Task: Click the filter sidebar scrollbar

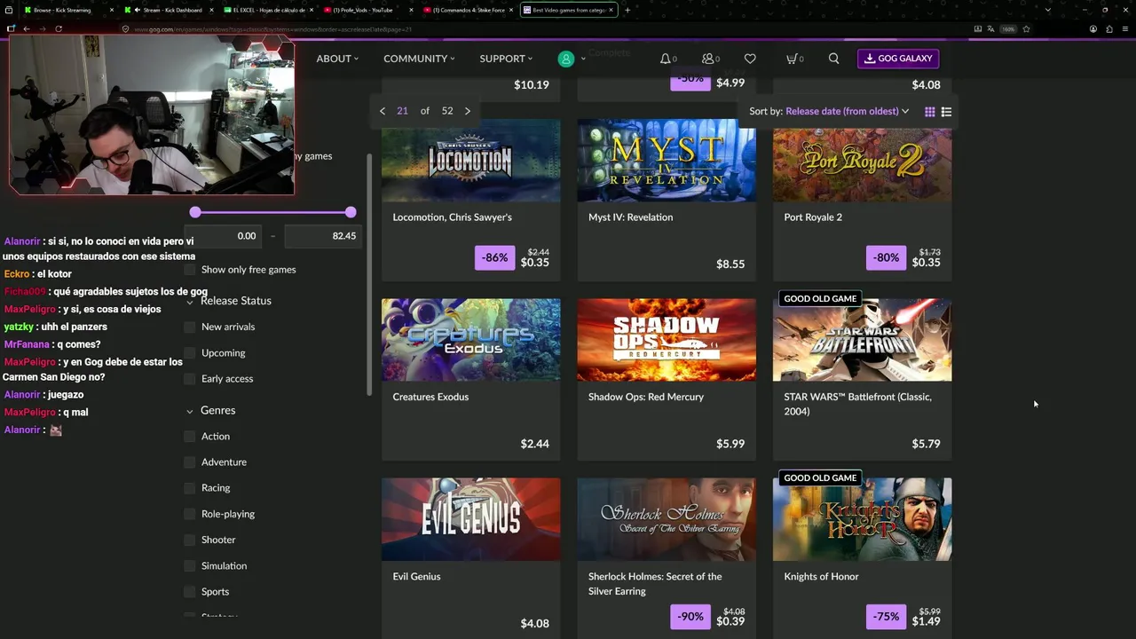Action: click(369, 275)
